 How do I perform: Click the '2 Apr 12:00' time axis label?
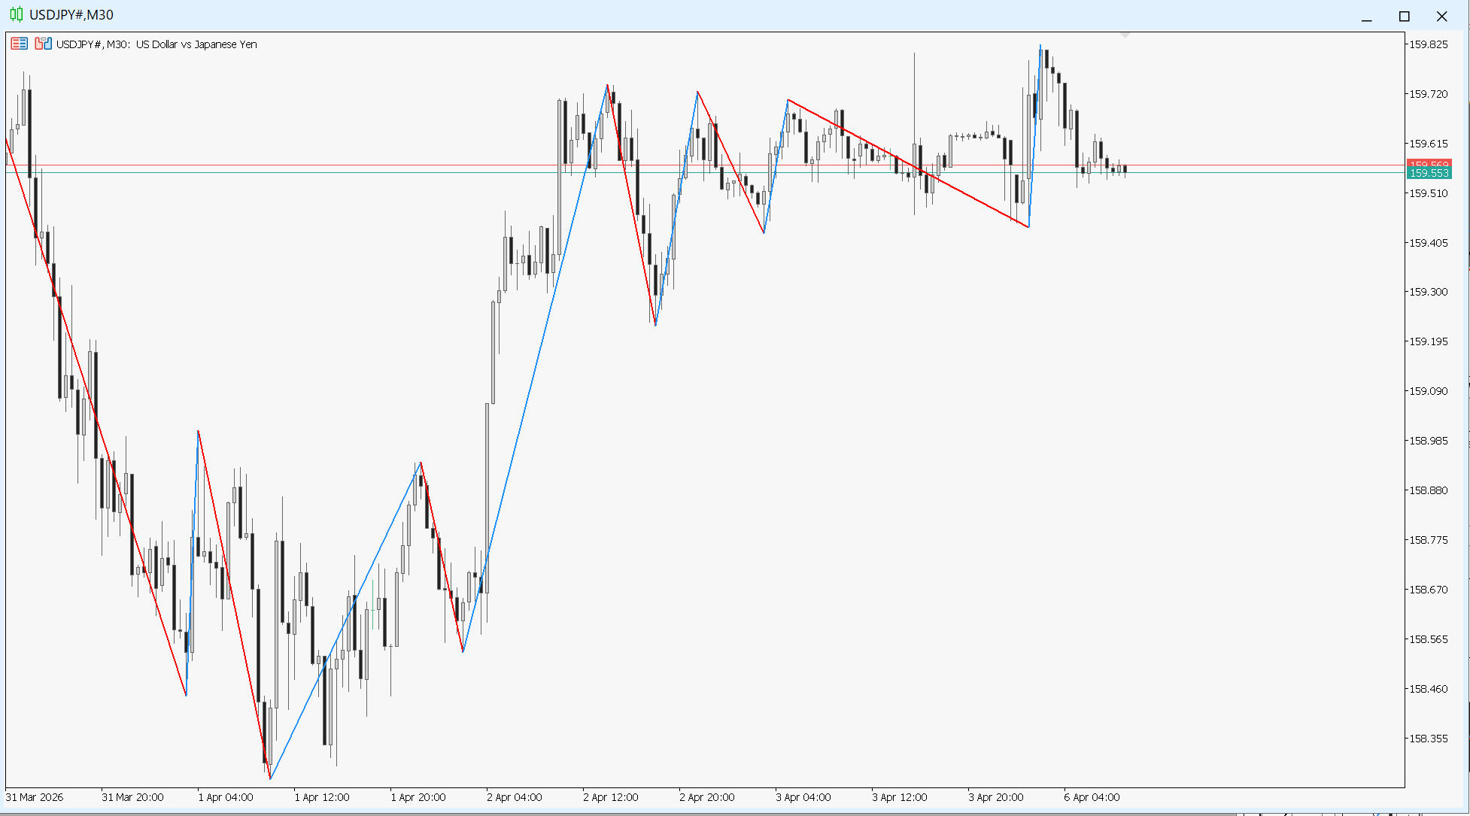610,797
